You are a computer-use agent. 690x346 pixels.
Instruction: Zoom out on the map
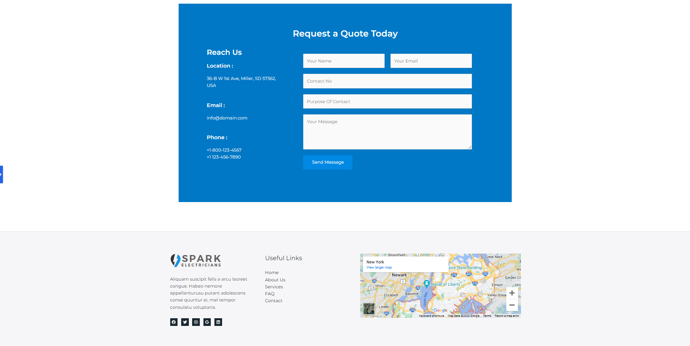click(512, 305)
